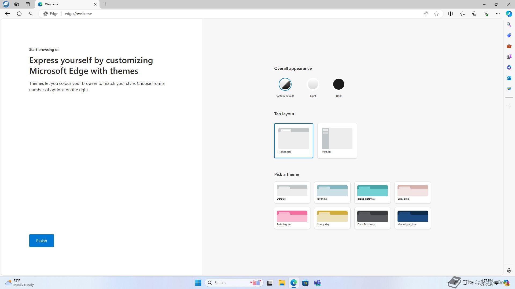The width and height of the screenshot is (515, 289).
Task: Open Tab actions menu
Action: (28, 4)
